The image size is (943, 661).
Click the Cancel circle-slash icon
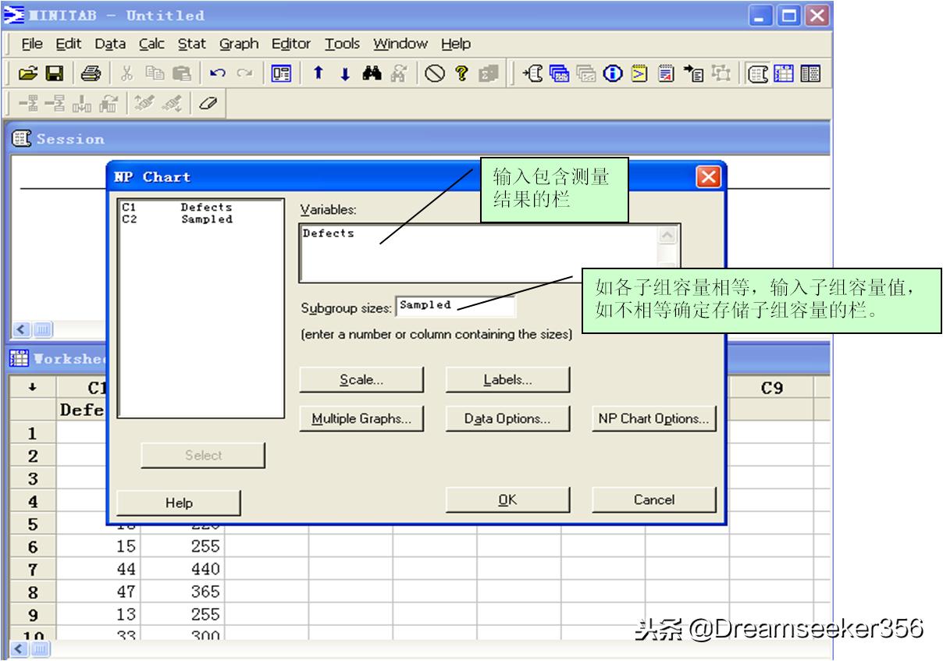pyautogui.click(x=435, y=73)
